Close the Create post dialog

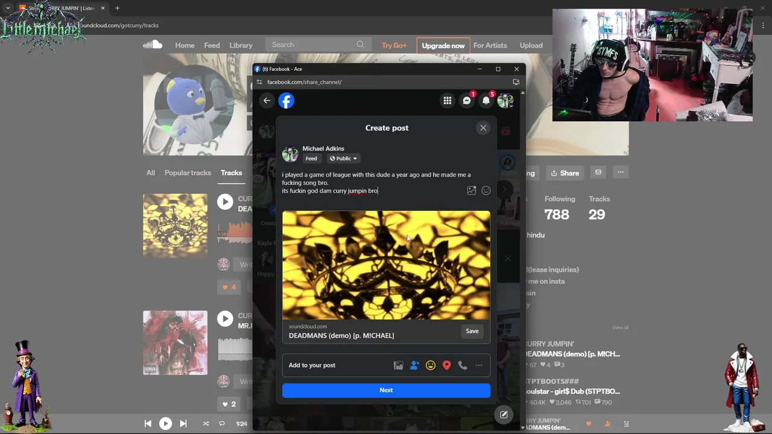483,128
